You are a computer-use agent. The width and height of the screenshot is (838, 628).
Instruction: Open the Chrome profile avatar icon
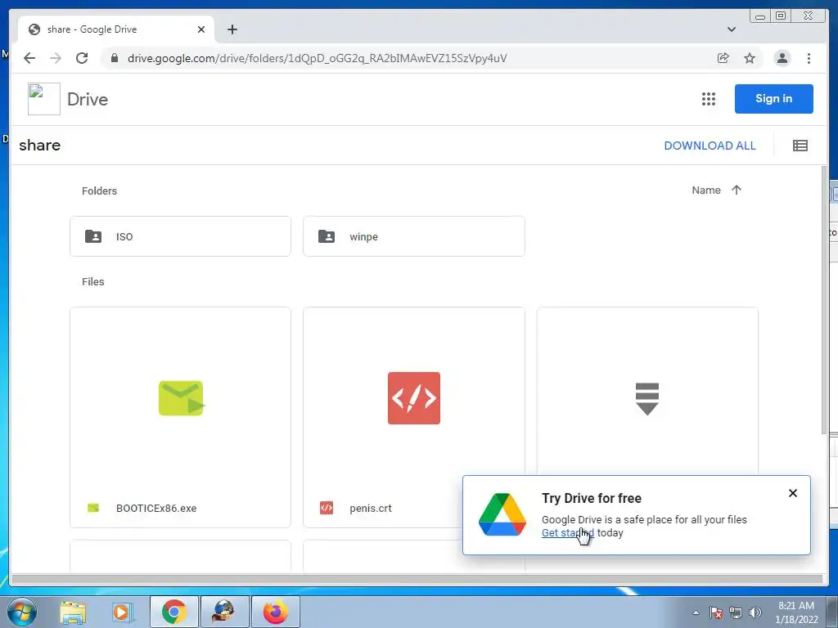tap(782, 58)
